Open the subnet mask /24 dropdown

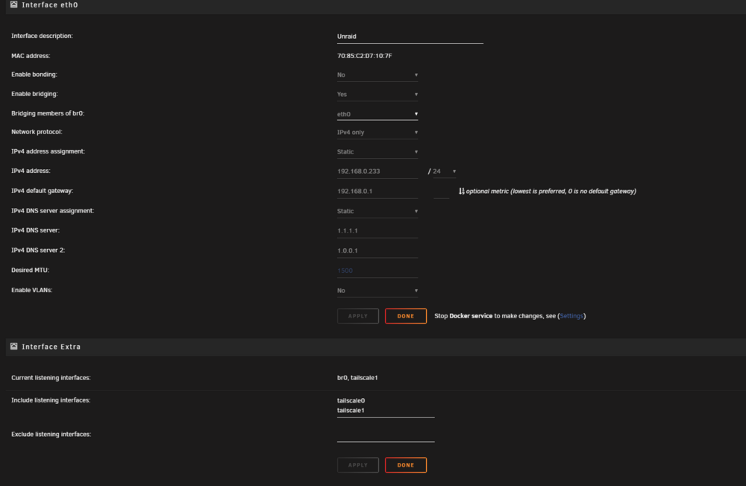[x=445, y=171]
